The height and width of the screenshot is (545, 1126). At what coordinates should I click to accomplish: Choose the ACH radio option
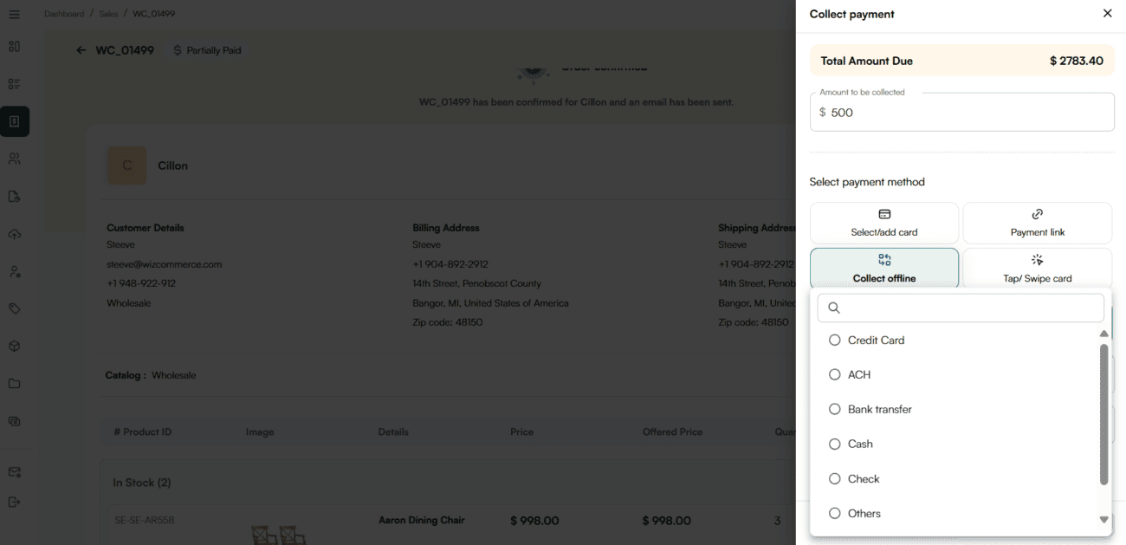[x=835, y=374]
